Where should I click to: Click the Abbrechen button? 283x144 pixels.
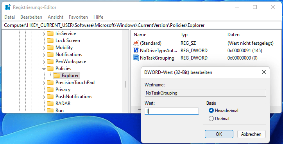pos(251,134)
